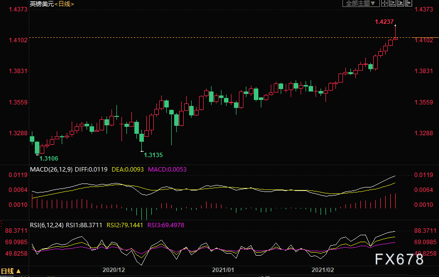Click the right axis 88.3711 RSI level
This screenshot has width=439, height=277.
pos(425,231)
